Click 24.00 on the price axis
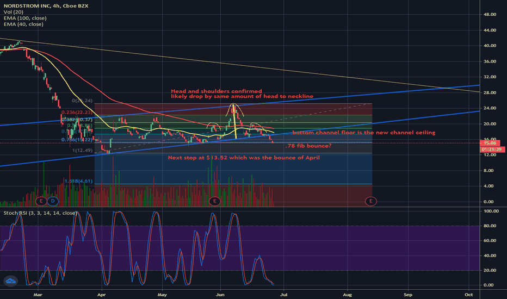Viewport: 507px width, 299px height. [490, 108]
